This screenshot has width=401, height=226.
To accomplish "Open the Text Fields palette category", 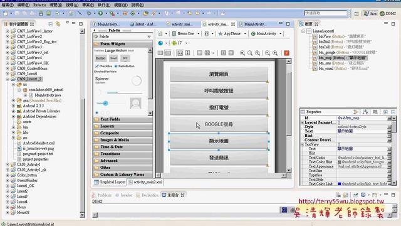I will pos(123,119).
